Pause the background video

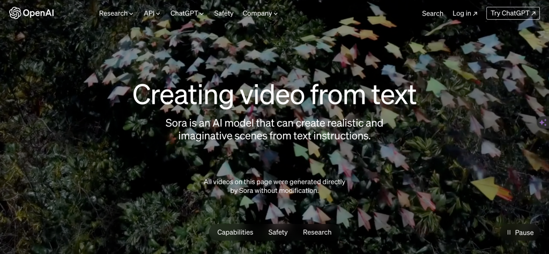tap(520, 233)
